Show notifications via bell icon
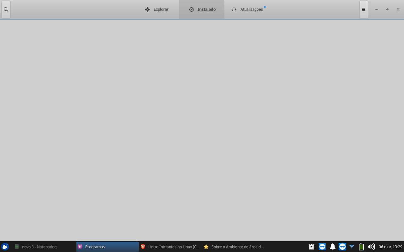The image size is (404, 252). (x=332, y=247)
